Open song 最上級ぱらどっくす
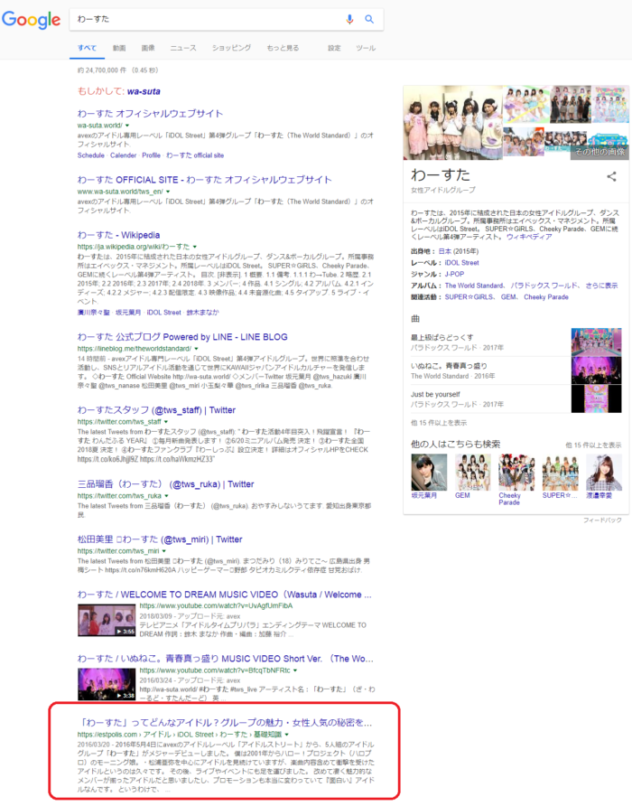632x806 pixels. click(441, 337)
